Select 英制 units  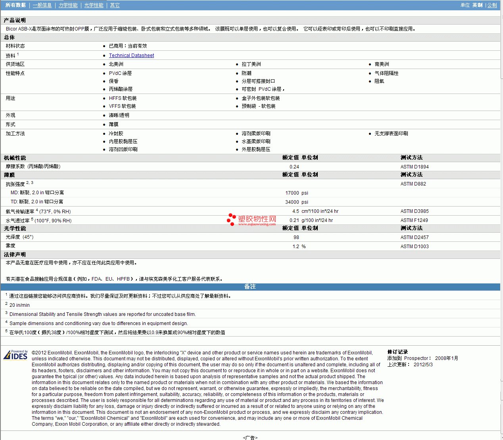[x=477, y=5]
